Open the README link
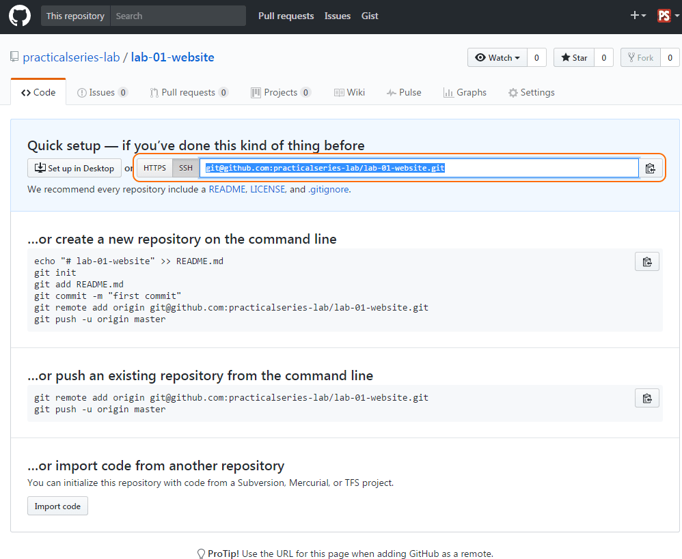The height and width of the screenshot is (559, 682). point(227,189)
